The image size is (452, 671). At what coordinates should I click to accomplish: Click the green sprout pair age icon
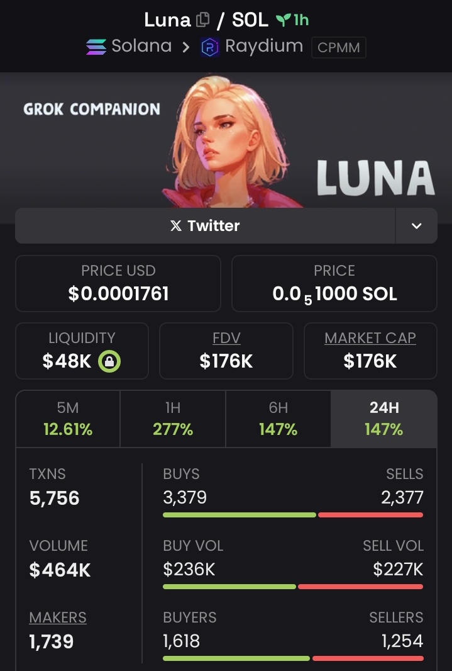tap(283, 20)
